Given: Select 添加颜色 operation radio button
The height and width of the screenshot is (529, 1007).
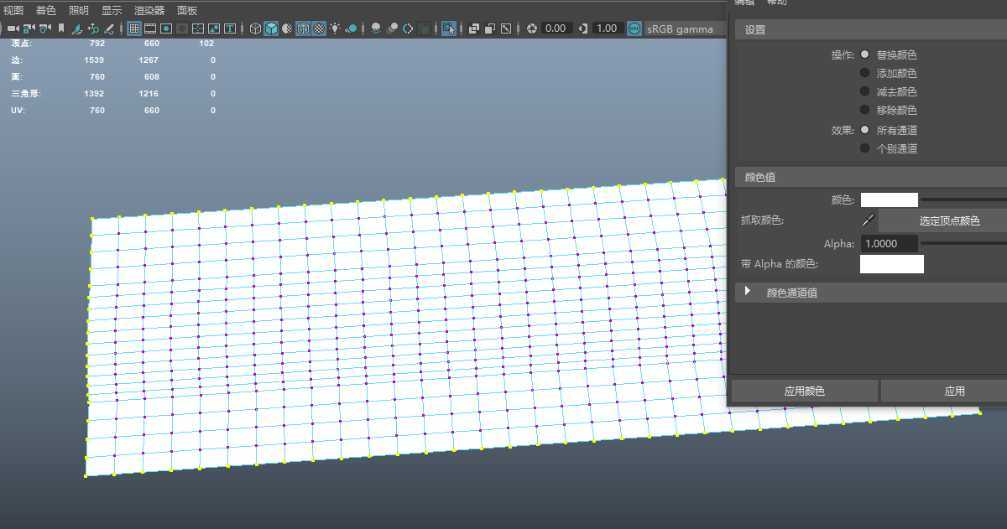Looking at the screenshot, I should pos(865,73).
